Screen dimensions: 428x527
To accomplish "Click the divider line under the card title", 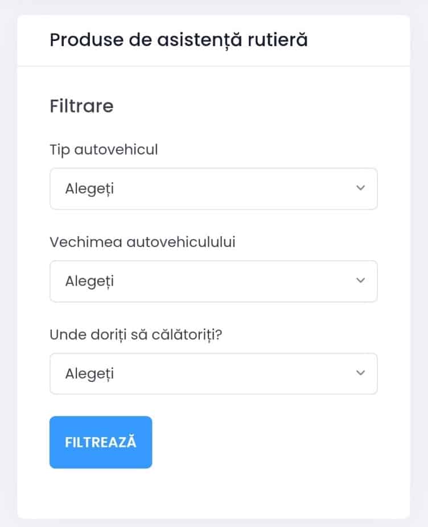I will point(213,66).
